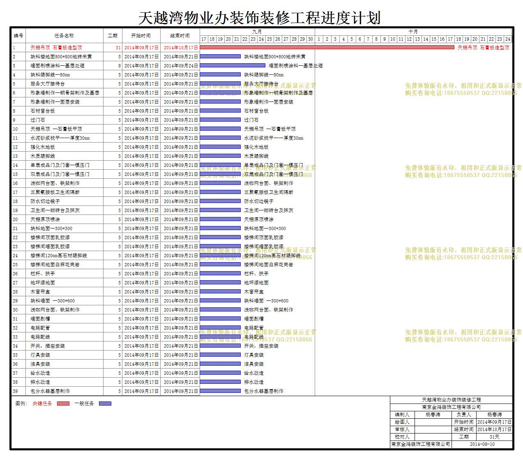Click the blue 一般任务 legend swatch
The width and height of the screenshot is (523, 459).
tap(105, 404)
